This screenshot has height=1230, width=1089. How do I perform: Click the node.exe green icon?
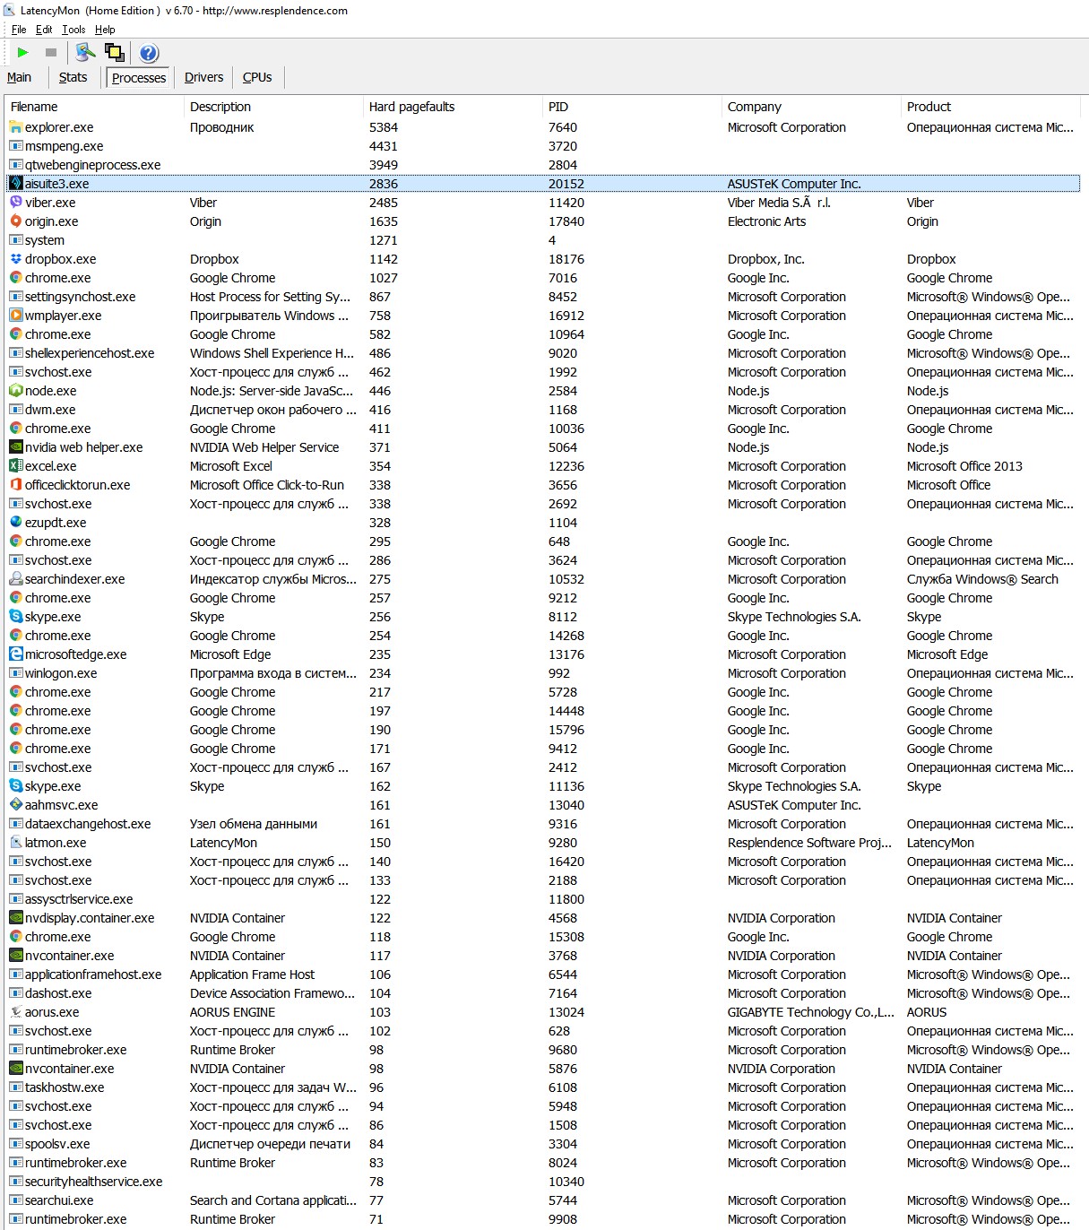click(16, 391)
